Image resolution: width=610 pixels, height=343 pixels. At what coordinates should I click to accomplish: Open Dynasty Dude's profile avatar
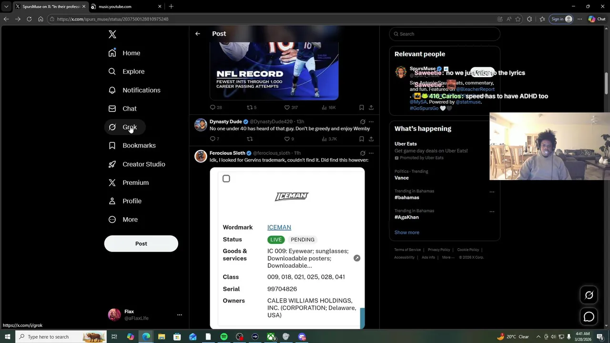click(x=201, y=125)
